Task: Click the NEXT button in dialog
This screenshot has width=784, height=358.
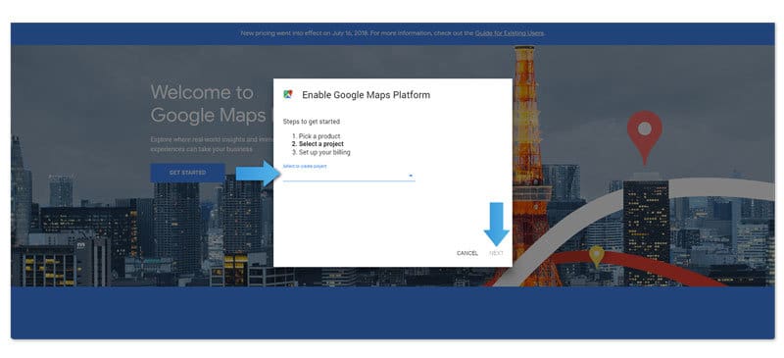Action: (497, 253)
